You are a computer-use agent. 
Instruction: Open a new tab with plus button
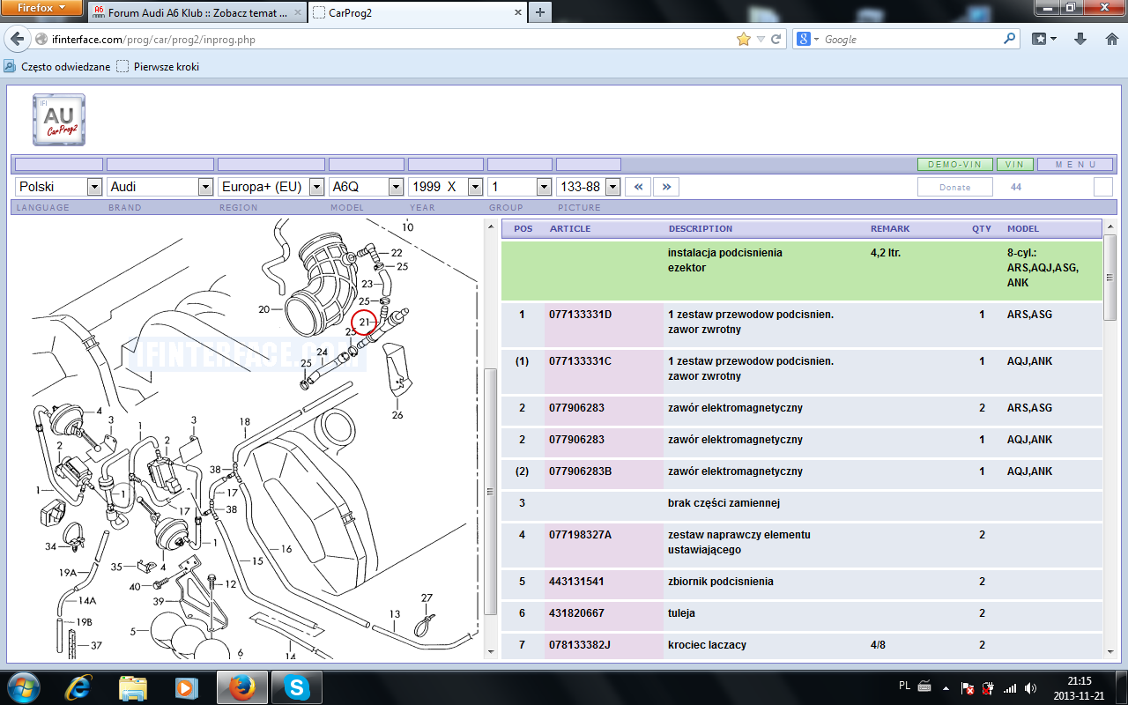pos(539,12)
